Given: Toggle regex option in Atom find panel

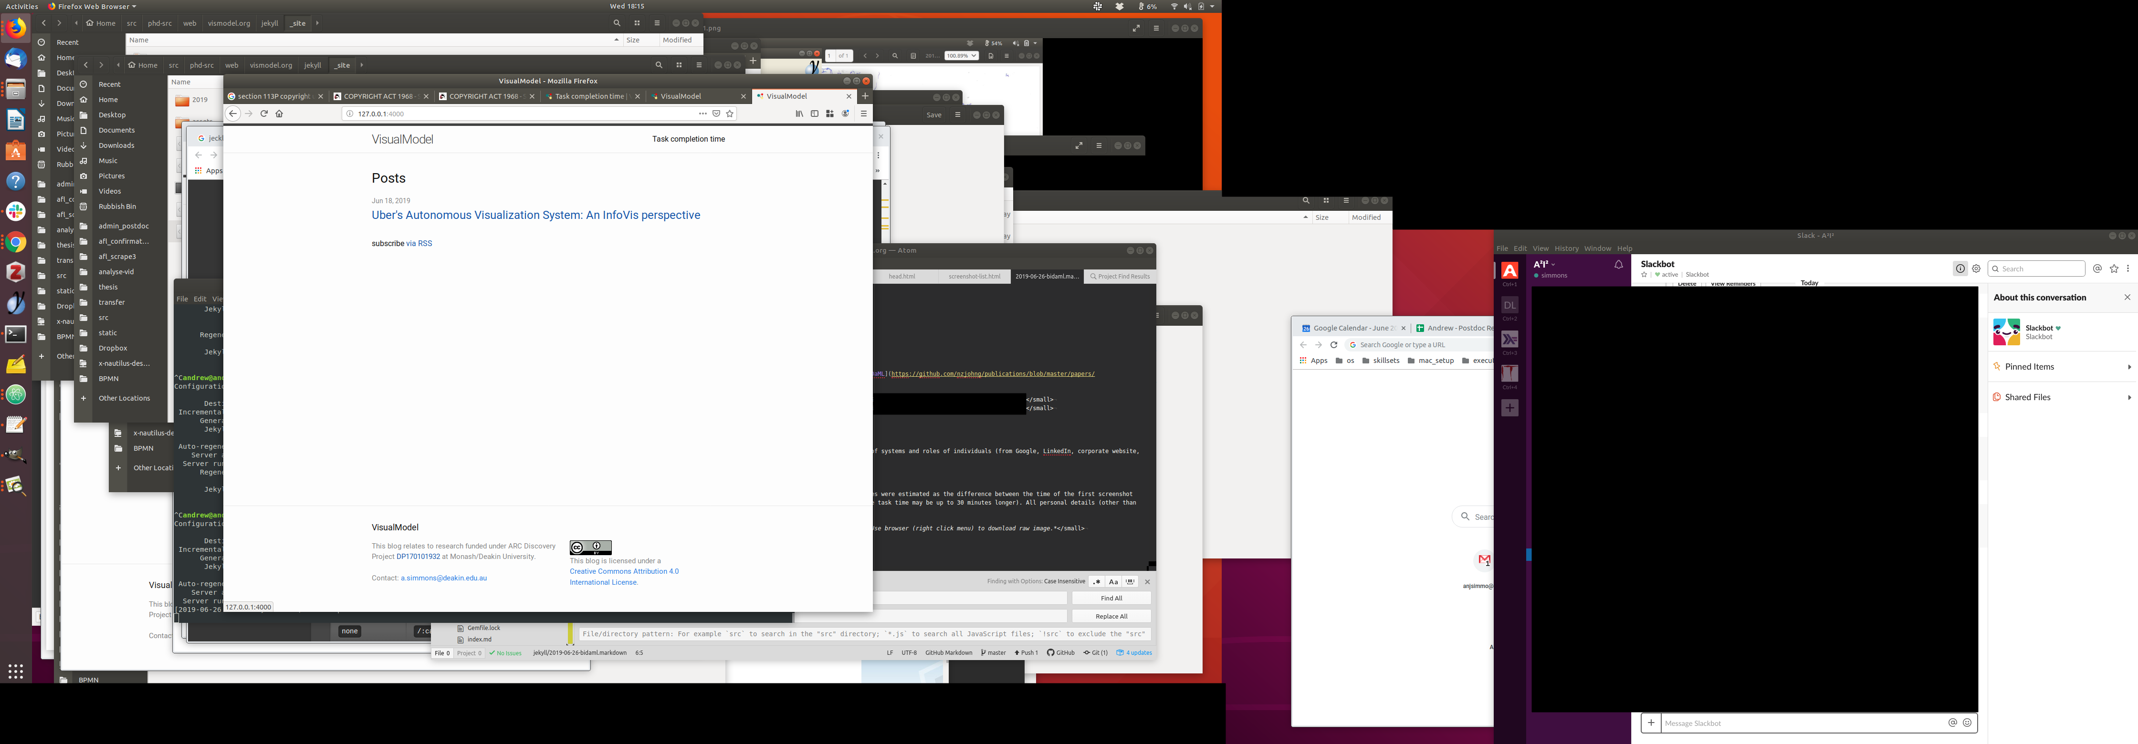Looking at the screenshot, I should pyautogui.click(x=1096, y=581).
